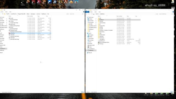Select Quick access in right window sidebar
The height and width of the screenshot is (99, 176).
pyautogui.click(x=91, y=17)
